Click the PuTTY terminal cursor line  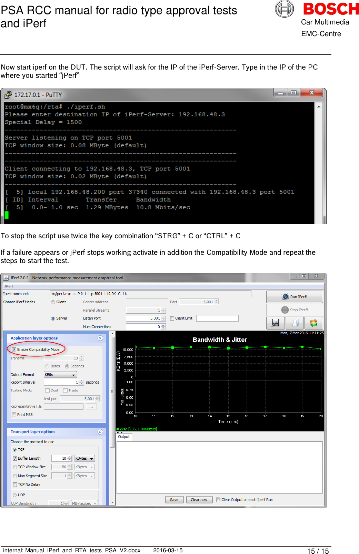(x=7, y=215)
